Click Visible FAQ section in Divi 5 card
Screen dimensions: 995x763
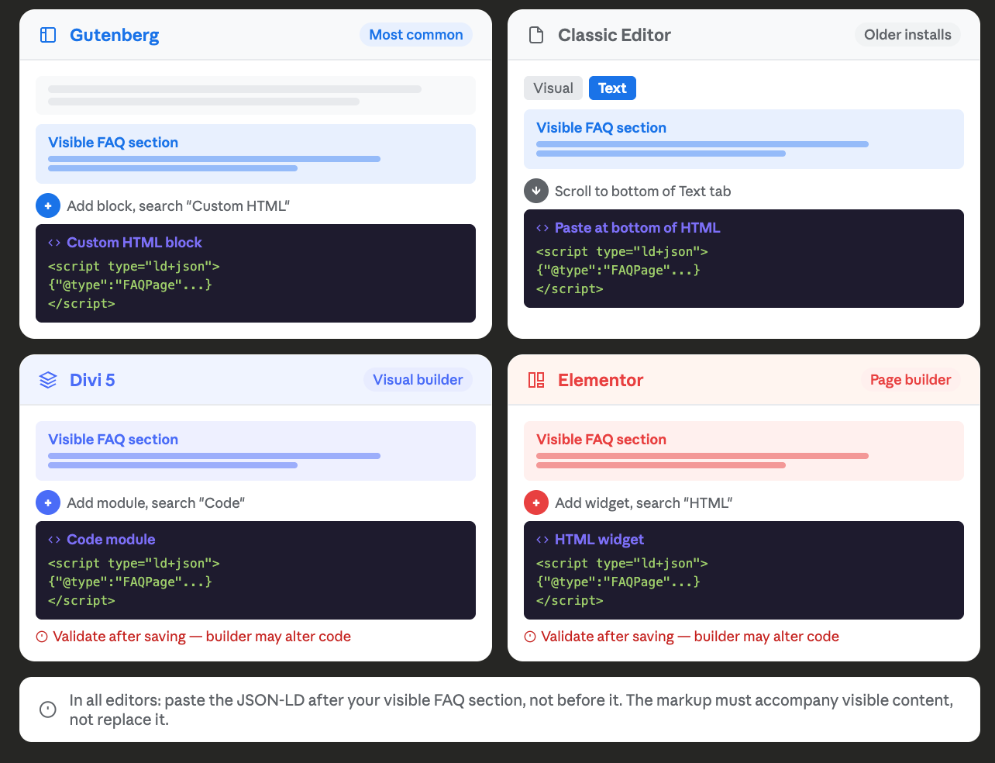click(113, 440)
